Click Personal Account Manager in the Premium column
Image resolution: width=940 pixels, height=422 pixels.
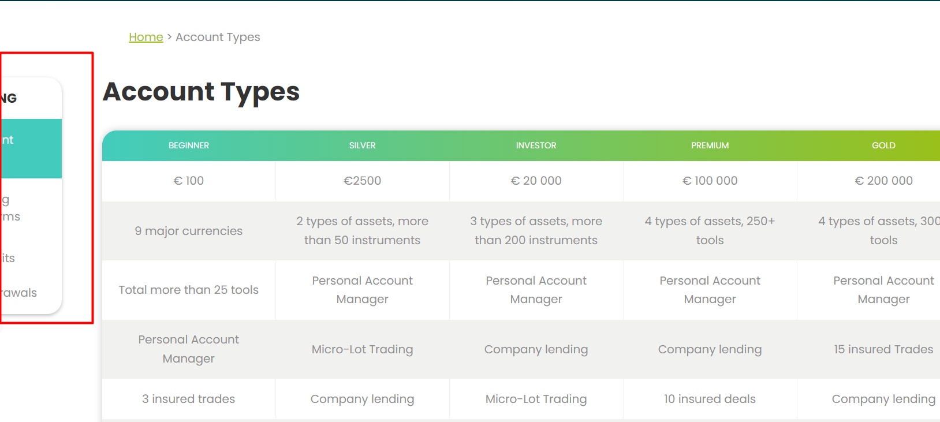[710, 290]
